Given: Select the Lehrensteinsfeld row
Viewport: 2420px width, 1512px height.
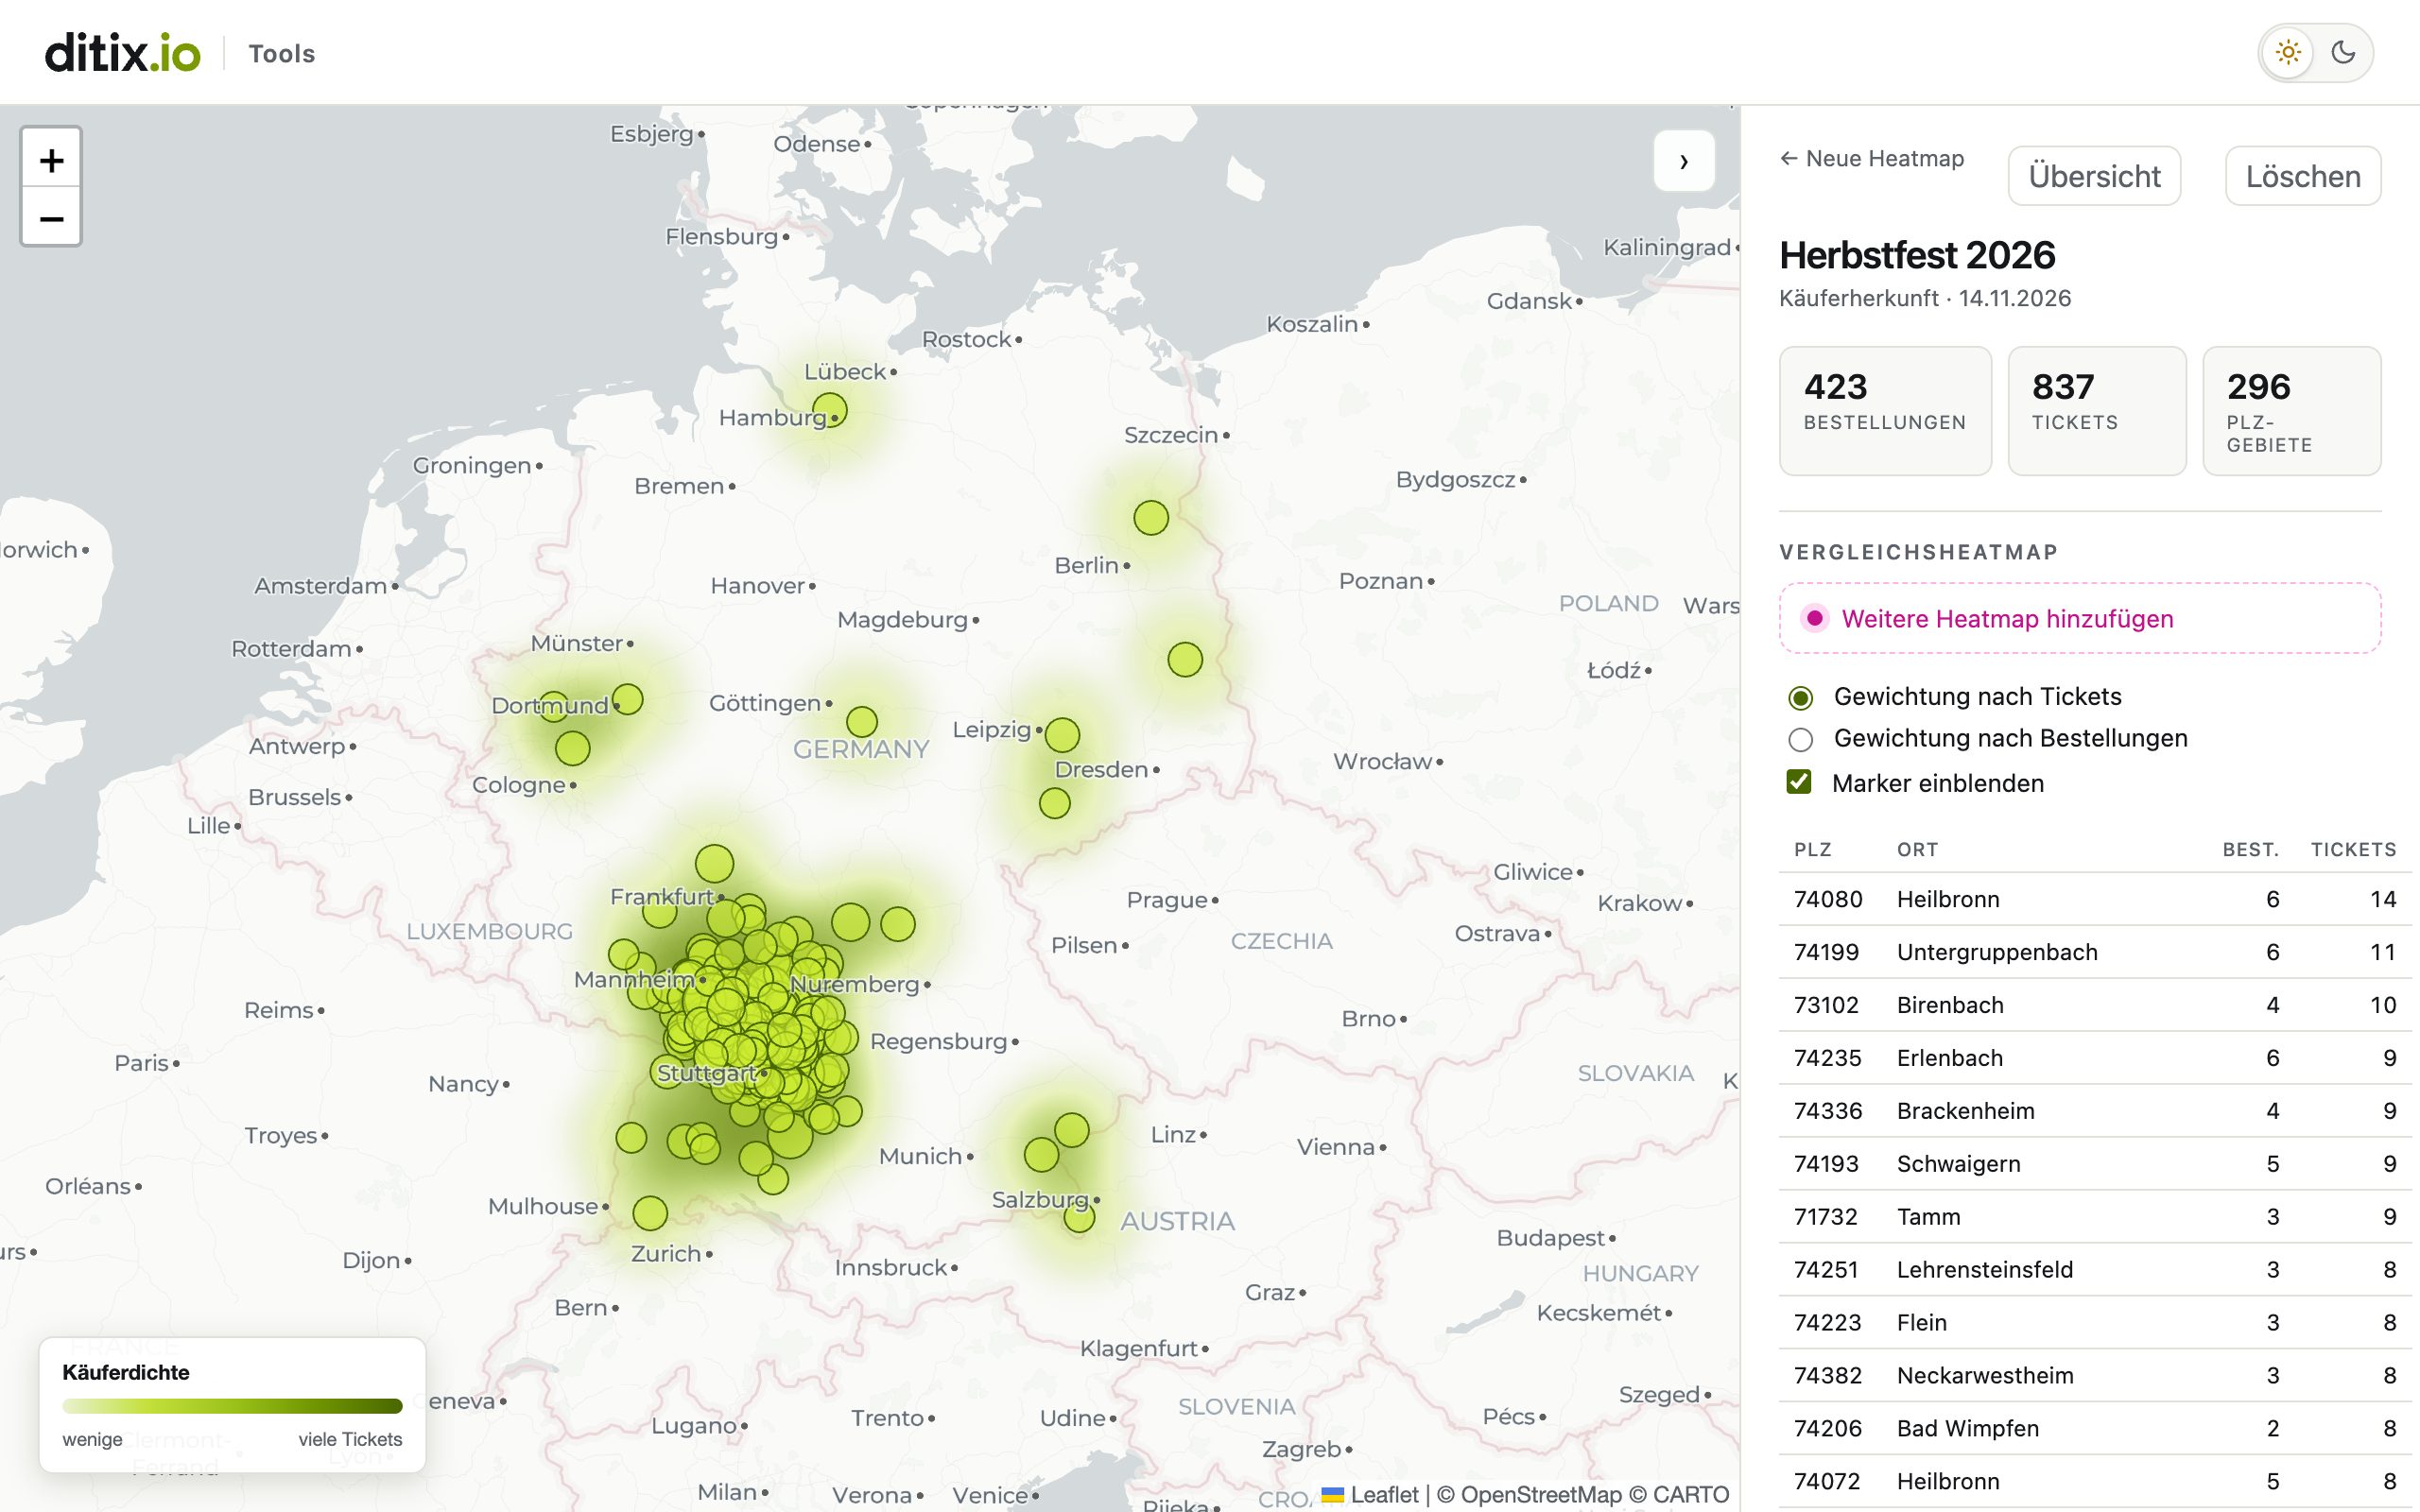Looking at the screenshot, I should point(2095,1269).
